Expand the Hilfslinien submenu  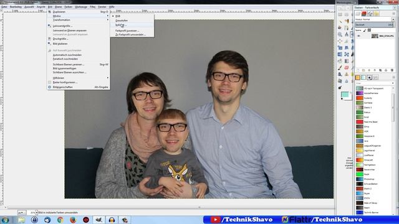[x=79, y=78]
